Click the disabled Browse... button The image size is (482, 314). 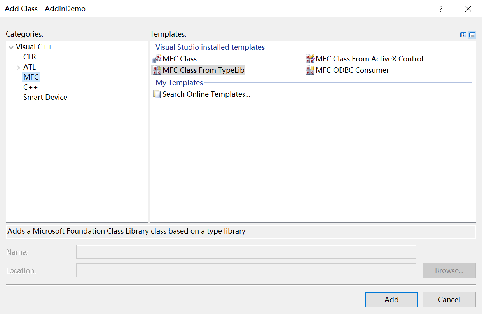click(449, 270)
